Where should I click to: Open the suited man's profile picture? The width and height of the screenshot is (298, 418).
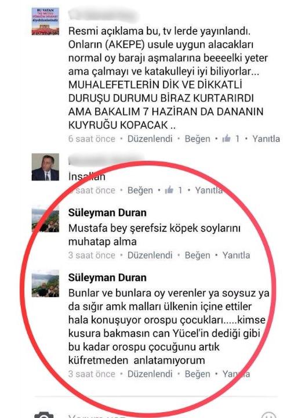45,167
